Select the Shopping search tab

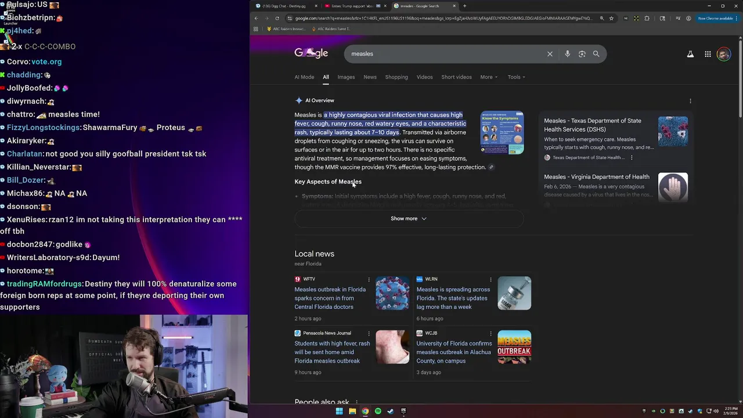[396, 77]
